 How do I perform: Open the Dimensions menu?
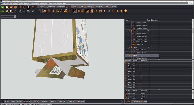click(x=44, y=3)
